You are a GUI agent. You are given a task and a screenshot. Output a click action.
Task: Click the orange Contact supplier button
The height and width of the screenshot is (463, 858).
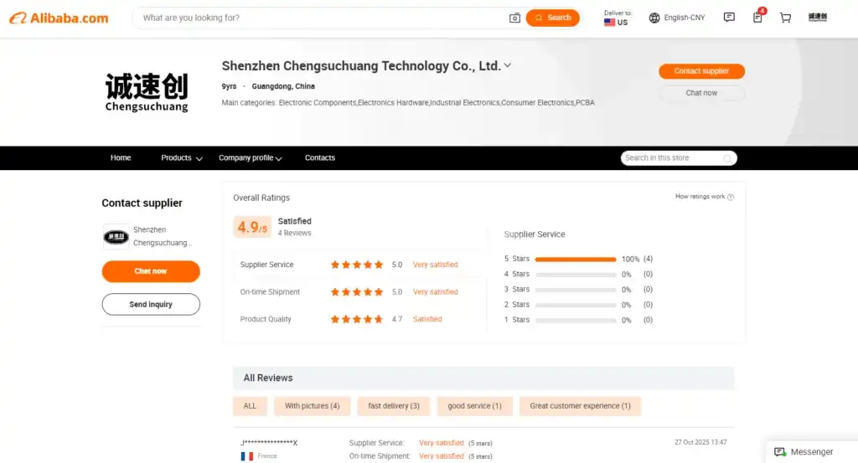click(701, 71)
